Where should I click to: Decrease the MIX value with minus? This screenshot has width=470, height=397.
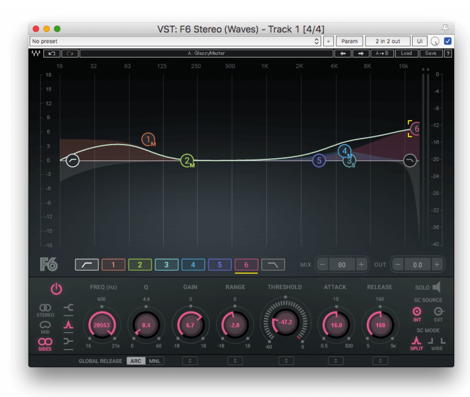point(322,265)
